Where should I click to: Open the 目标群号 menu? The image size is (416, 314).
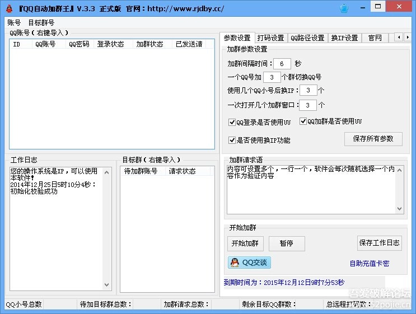(x=41, y=23)
